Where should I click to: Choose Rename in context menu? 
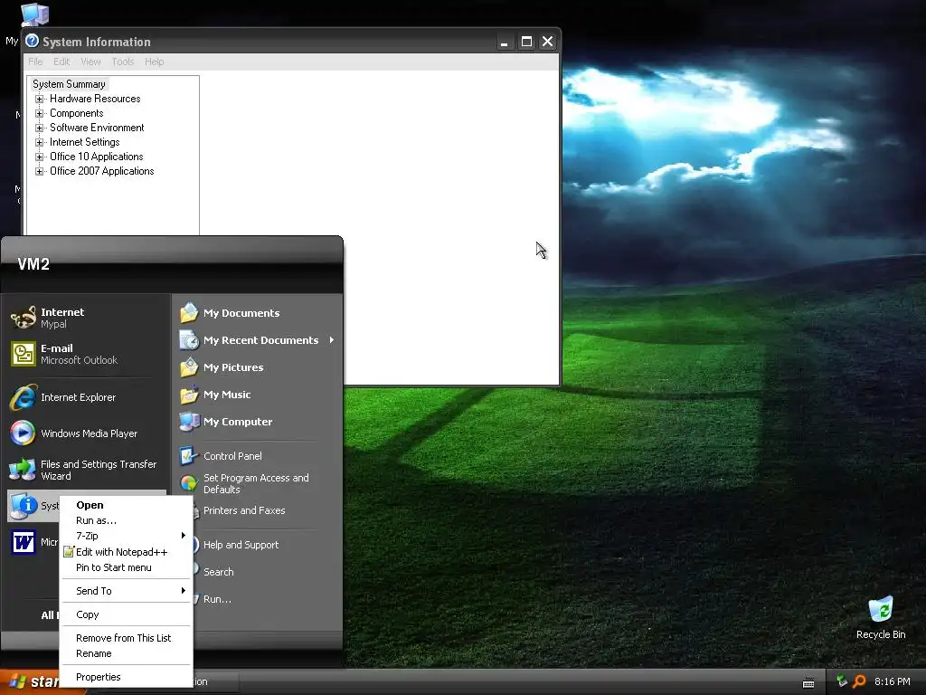[x=127, y=653]
